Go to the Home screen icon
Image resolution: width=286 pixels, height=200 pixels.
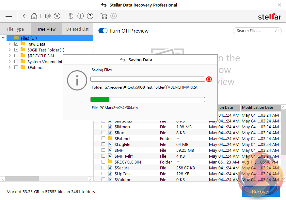pos(34,16)
